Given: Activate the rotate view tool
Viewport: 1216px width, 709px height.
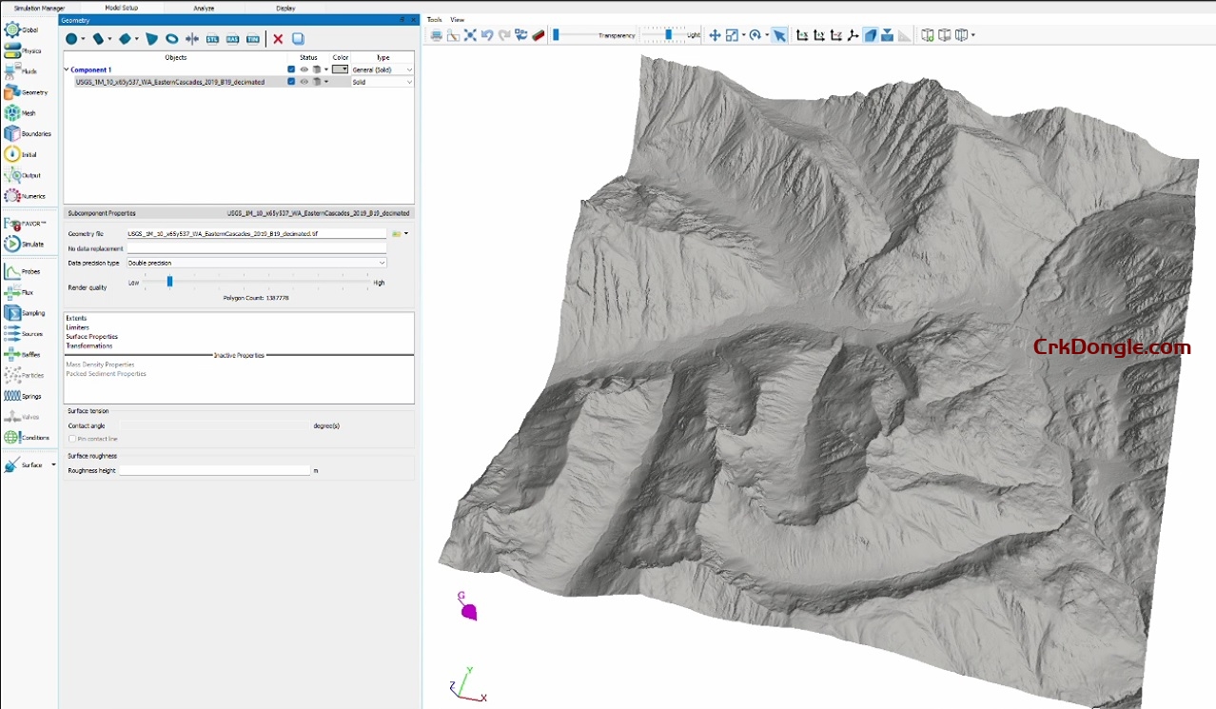Looking at the screenshot, I should (757, 35).
